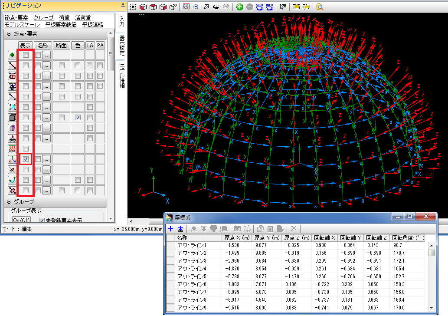Click the zoom window magnifier tool
The width and height of the screenshot is (448, 316).
coord(186,7)
